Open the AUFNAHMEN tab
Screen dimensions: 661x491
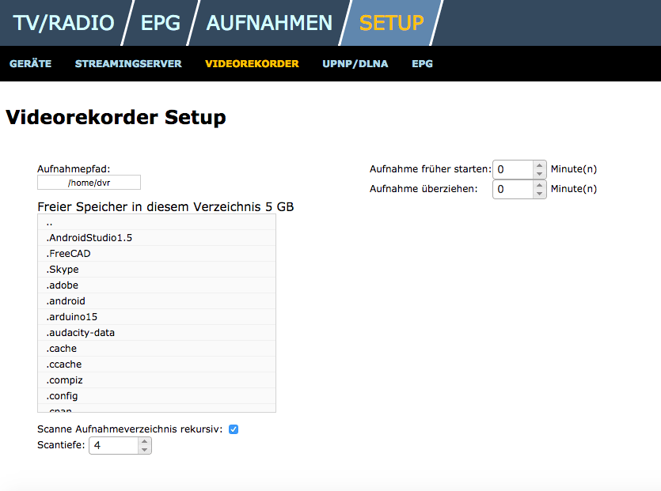click(269, 23)
